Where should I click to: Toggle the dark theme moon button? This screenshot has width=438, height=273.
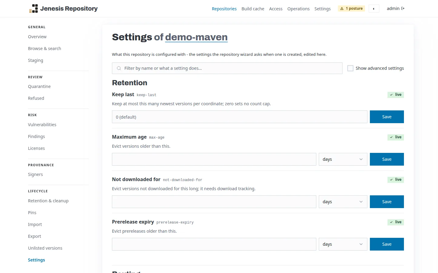(x=374, y=8)
